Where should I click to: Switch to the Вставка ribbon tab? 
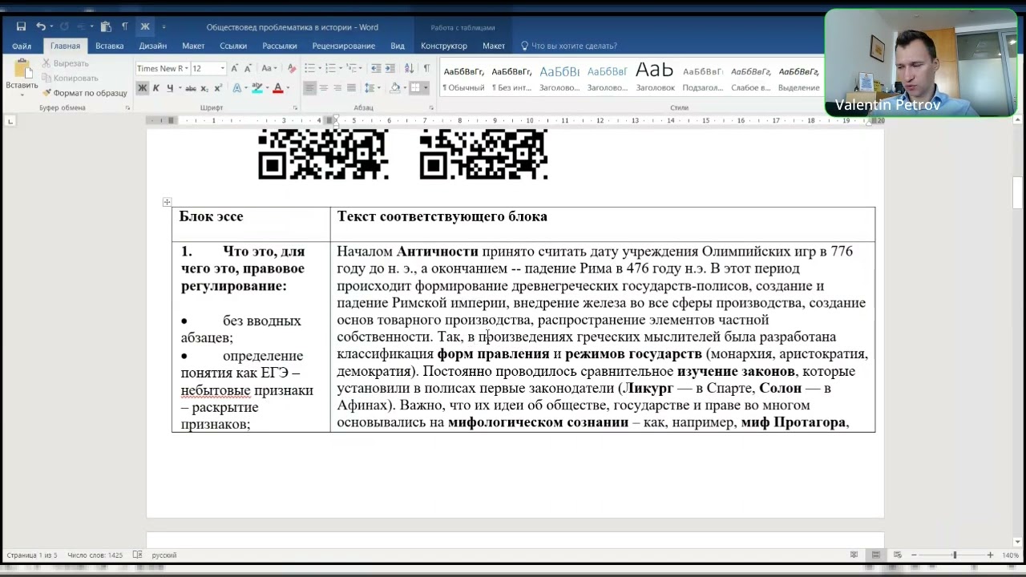coord(110,46)
